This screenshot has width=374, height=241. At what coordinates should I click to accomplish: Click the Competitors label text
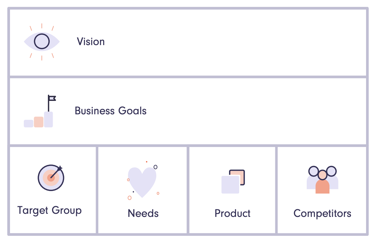(x=323, y=214)
